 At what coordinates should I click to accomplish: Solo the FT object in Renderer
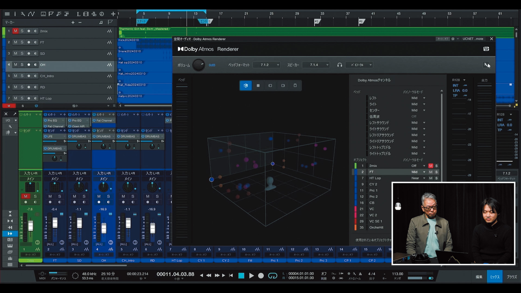point(436,172)
